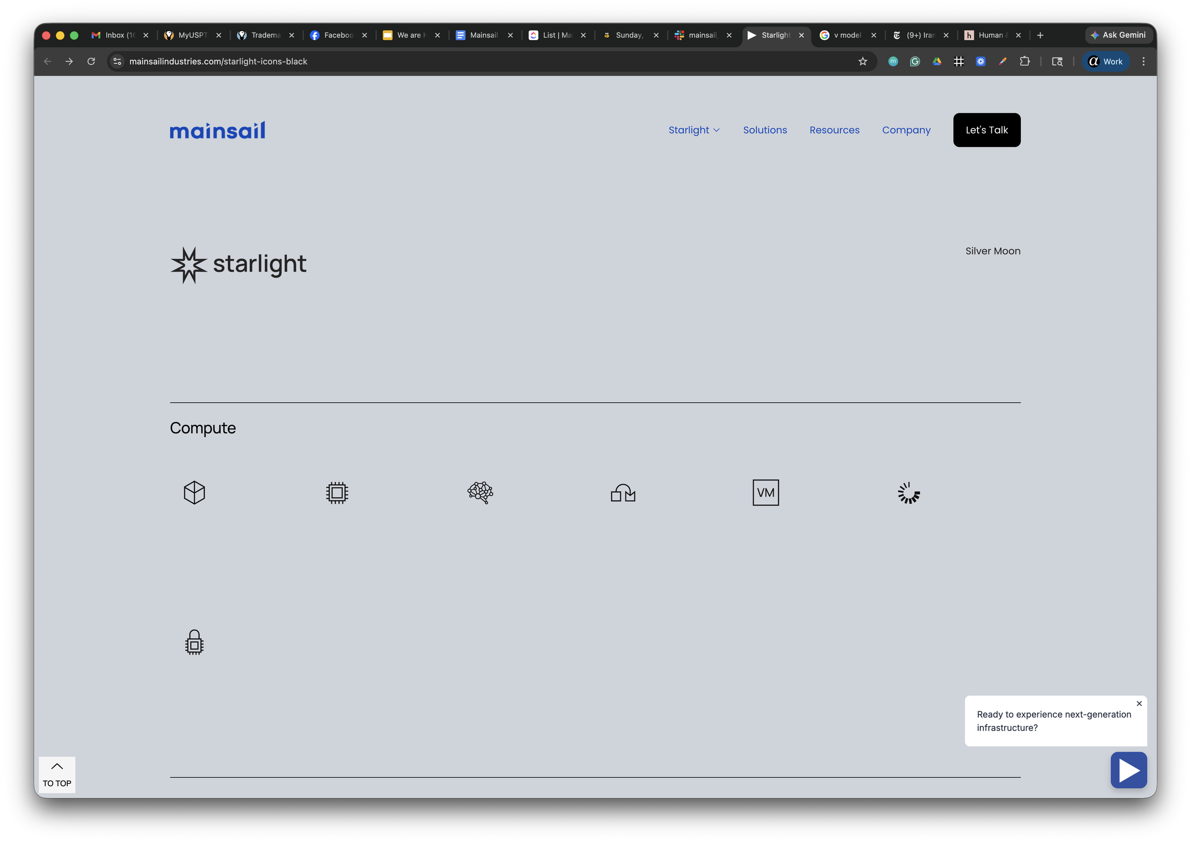Close the Starlight browser tab
The width and height of the screenshot is (1191, 843).
click(801, 35)
